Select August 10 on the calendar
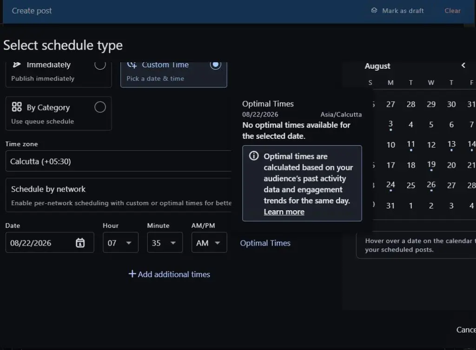The image size is (476, 350). coord(390,145)
